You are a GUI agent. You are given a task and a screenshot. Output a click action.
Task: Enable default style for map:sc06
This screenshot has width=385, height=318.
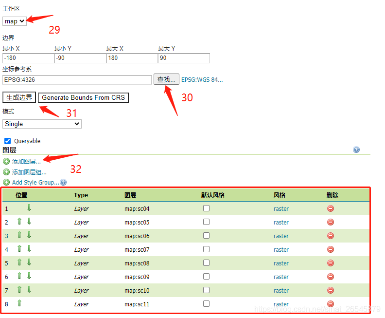[206, 236]
